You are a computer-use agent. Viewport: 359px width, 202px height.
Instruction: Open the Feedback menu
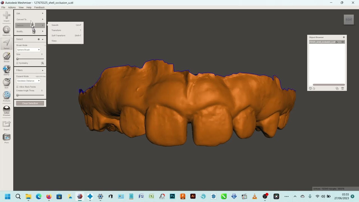click(39, 7)
